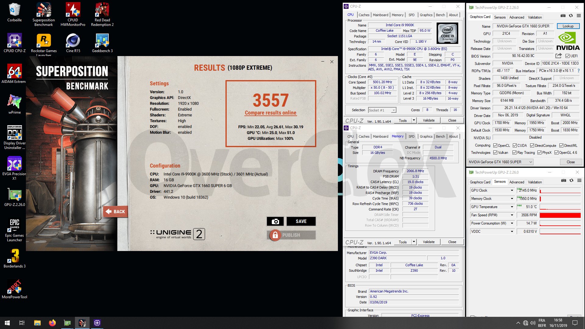Click Compare results online link

(x=271, y=113)
